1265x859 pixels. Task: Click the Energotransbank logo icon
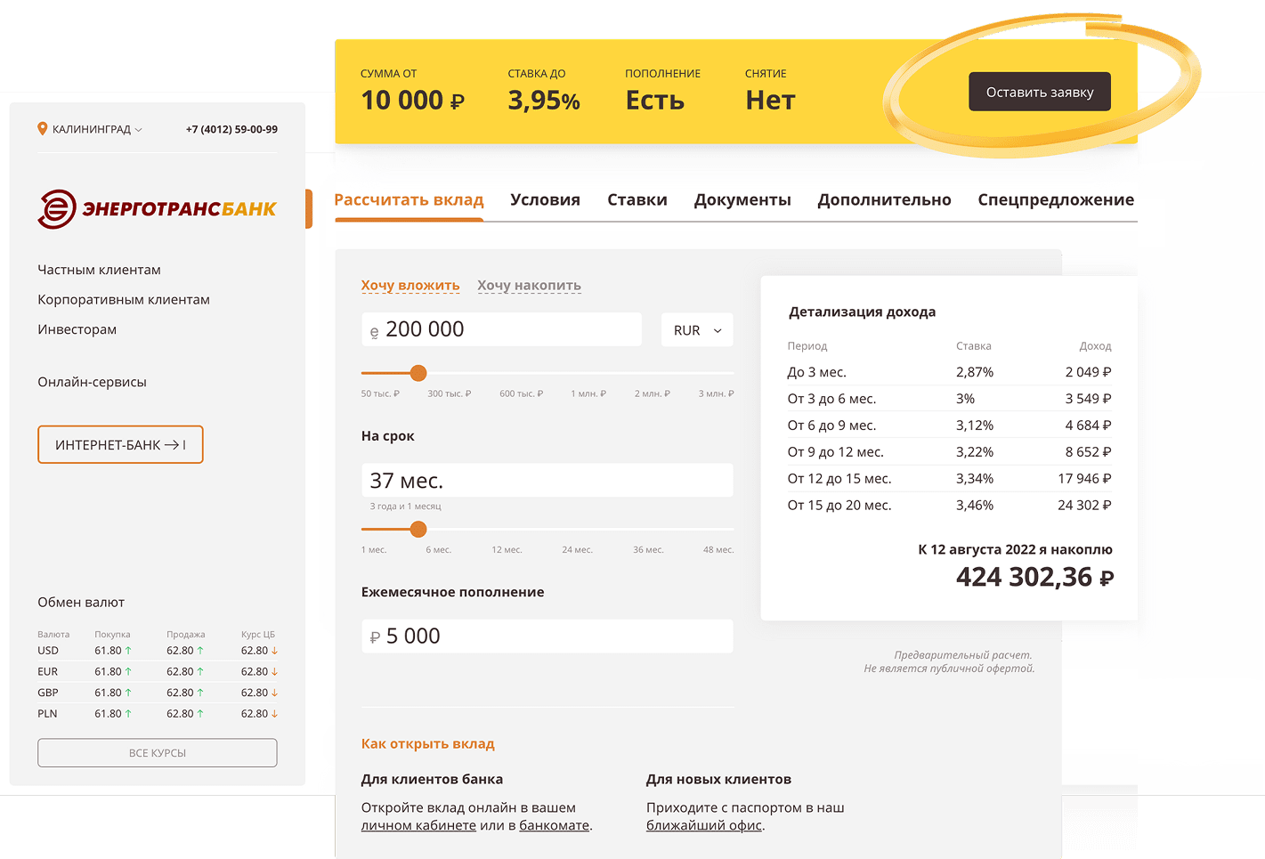57,209
